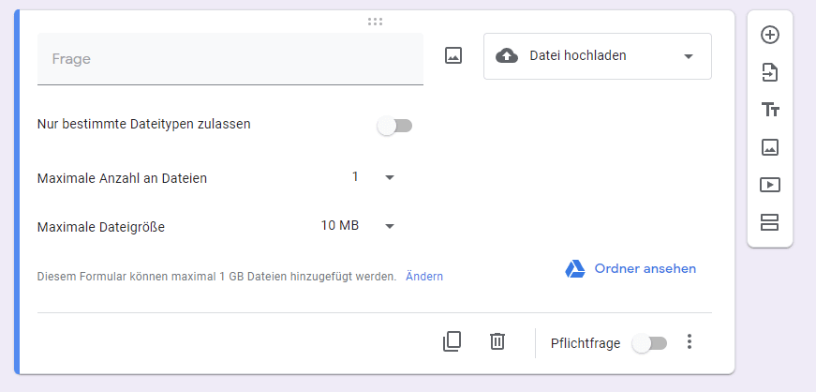Open the 'Maximale Dateigröße' 10 MB dropdown
Image resolution: width=816 pixels, height=392 pixels.
point(358,226)
